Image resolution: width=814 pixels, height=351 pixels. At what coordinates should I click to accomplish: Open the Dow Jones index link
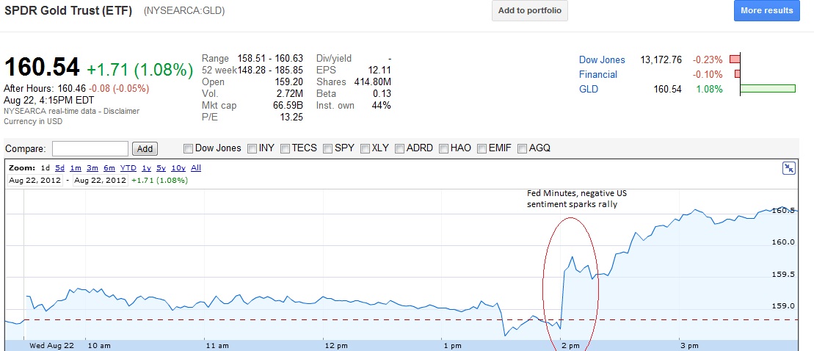[602, 59]
